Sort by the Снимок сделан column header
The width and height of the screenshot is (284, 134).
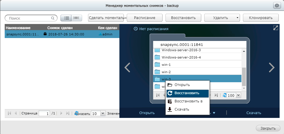(60, 28)
